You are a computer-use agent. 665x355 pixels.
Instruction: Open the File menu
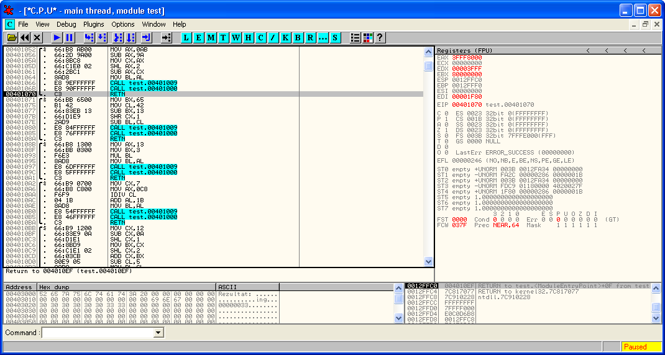coord(24,24)
